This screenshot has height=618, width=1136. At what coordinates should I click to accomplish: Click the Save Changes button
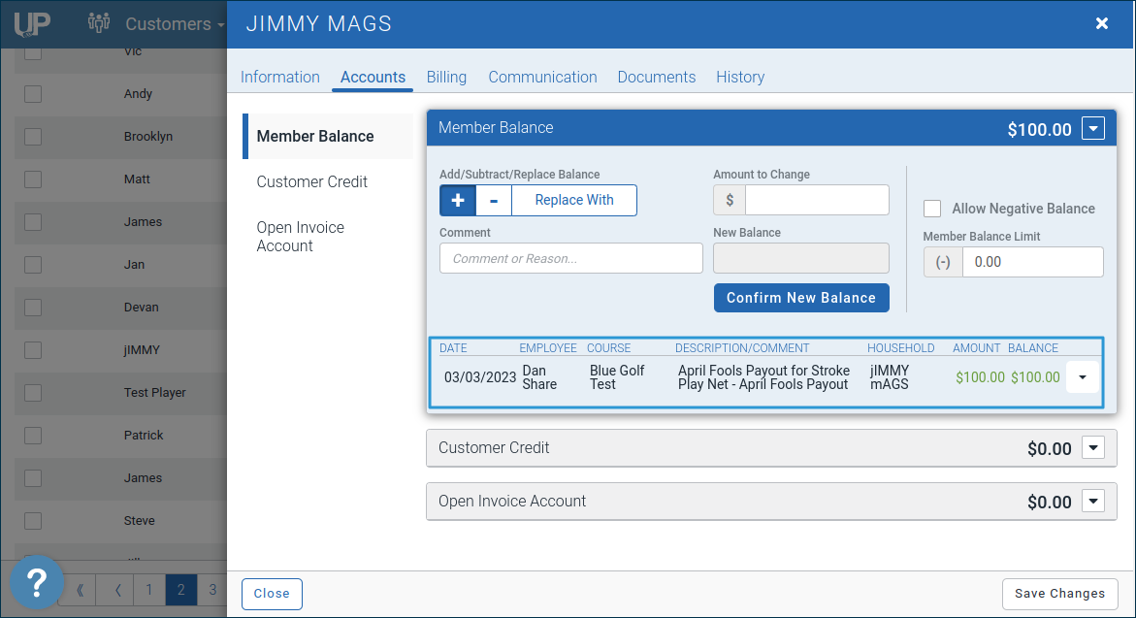point(1060,594)
